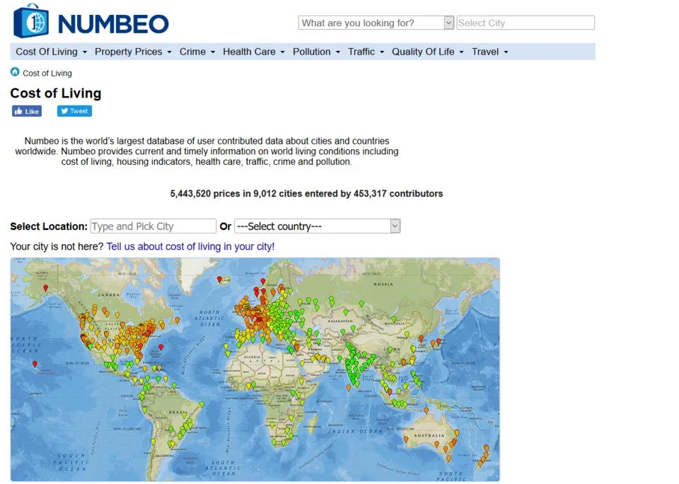Viewport: 679px width, 484px height.
Task: Expand the Travel menu
Action: pyautogui.click(x=489, y=52)
